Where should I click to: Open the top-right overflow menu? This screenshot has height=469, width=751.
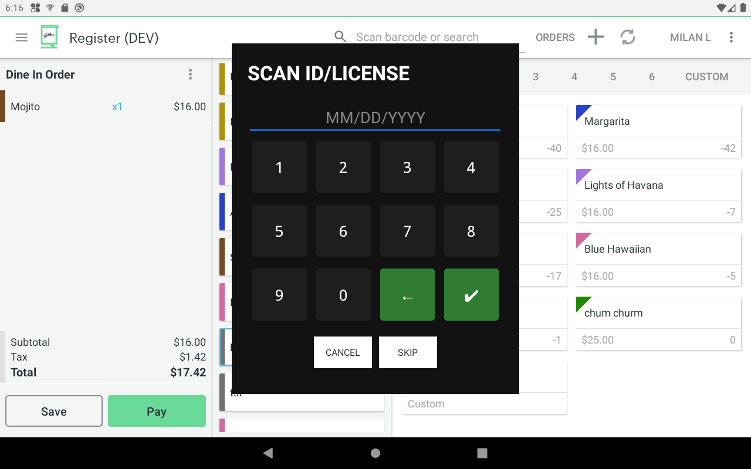tap(731, 38)
